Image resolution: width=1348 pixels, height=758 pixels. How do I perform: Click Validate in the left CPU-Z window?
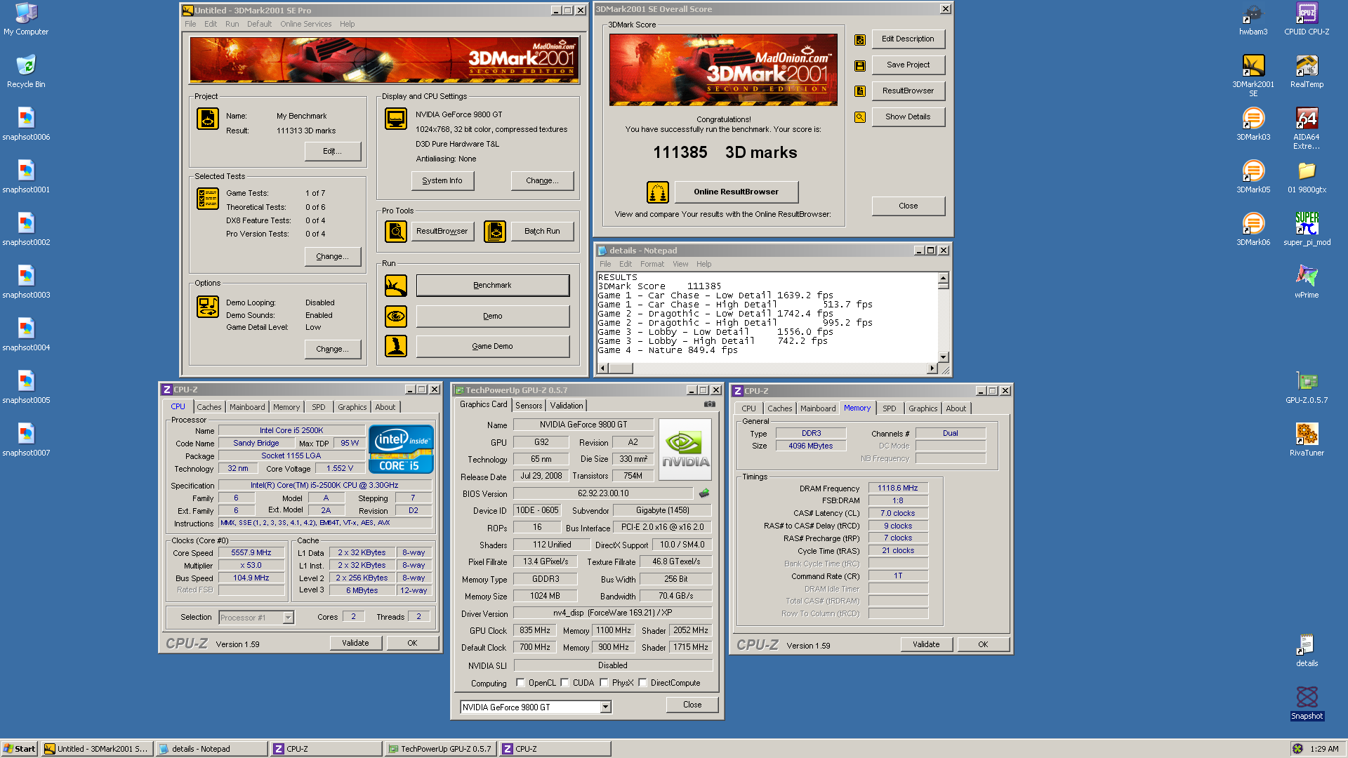click(x=355, y=644)
